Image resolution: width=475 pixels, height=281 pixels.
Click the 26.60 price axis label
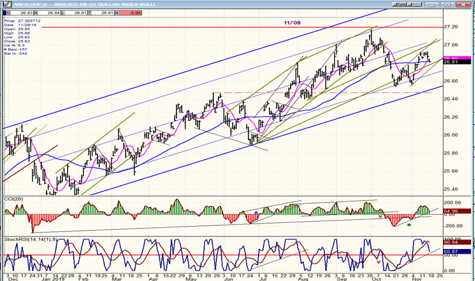coord(451,81)
